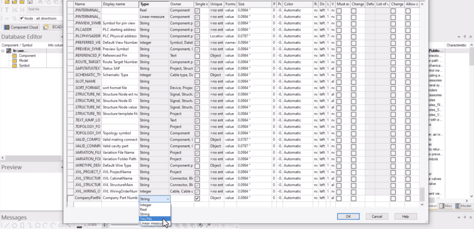Sort by the Name column header
The image size is (474, 229).
[x=88, y=4]
